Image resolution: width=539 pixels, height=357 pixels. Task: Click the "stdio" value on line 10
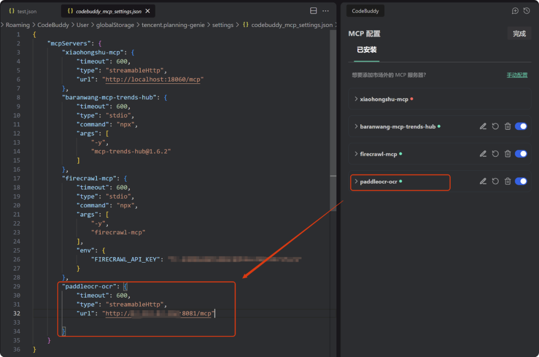click(x=118, y=115)
